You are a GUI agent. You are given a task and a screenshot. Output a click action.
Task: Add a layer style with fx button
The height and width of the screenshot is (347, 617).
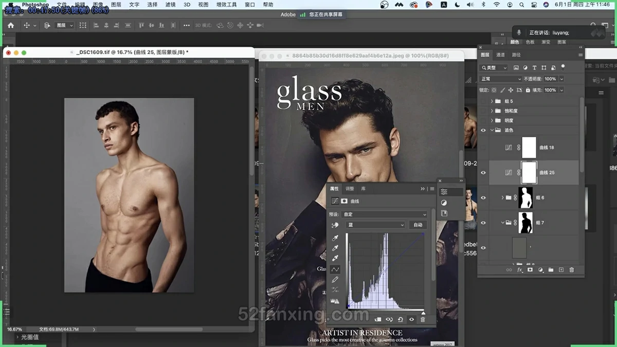pyautogui.click(x=520, y=270)
